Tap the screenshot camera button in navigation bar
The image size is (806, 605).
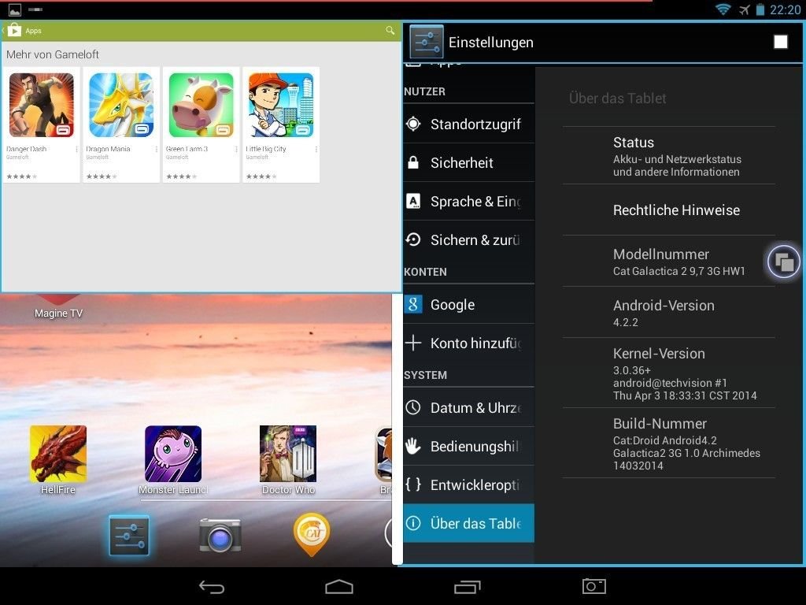point(594,586)
